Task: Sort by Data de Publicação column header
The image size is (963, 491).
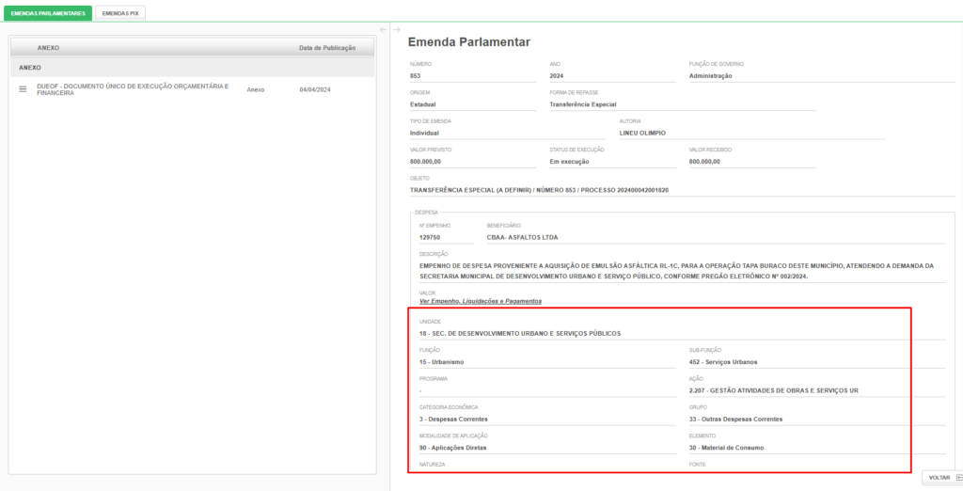Action: point(327,47)
